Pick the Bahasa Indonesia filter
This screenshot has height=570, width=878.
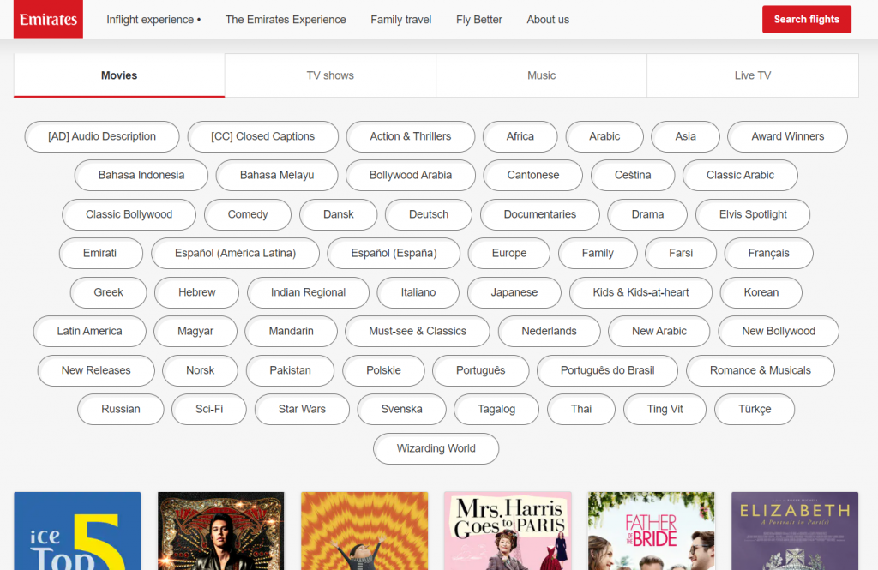click(141, 175)
